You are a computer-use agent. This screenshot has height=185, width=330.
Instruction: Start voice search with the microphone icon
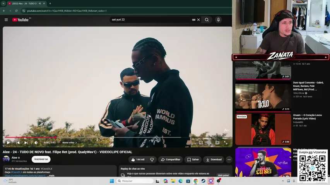tap(218, 20)
